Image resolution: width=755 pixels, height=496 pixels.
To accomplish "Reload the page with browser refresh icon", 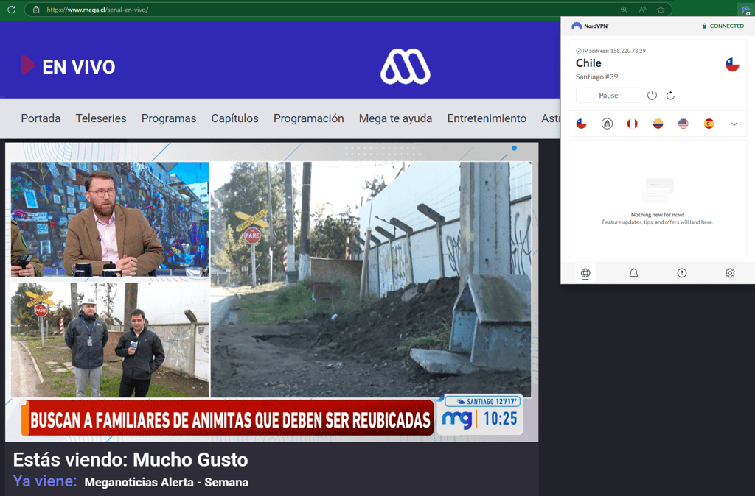I will coord(12,10).
